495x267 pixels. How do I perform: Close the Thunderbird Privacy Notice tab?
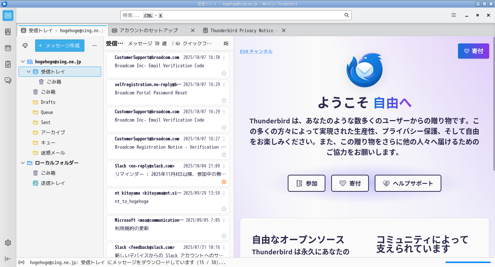[x=284, y=30]
